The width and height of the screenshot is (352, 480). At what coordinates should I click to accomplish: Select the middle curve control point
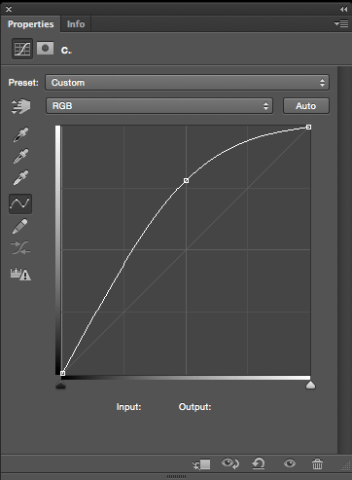point(186,180)
